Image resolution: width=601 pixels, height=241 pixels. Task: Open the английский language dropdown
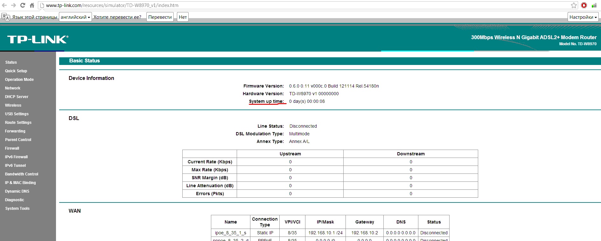[x=75, y=17]
